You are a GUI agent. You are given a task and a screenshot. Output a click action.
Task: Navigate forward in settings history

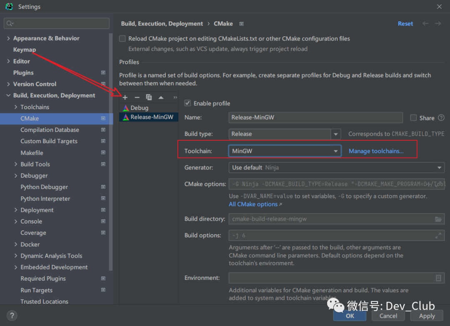[438, 23]
